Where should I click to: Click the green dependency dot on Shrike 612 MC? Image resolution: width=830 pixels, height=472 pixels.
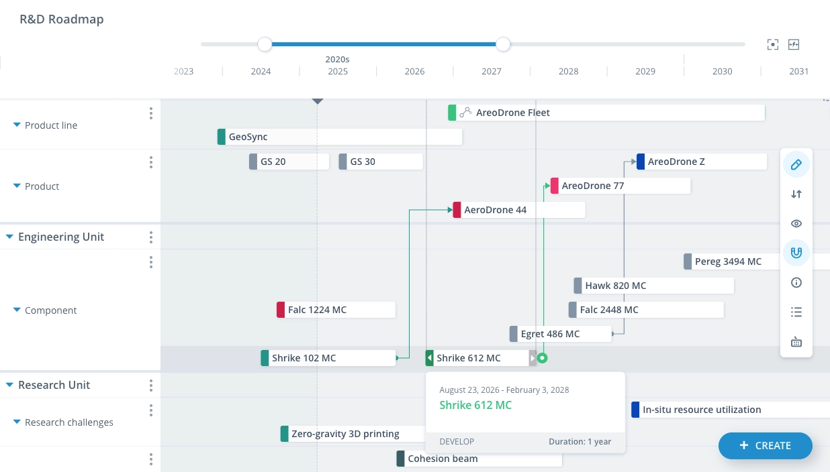click(x=542, y=358)
